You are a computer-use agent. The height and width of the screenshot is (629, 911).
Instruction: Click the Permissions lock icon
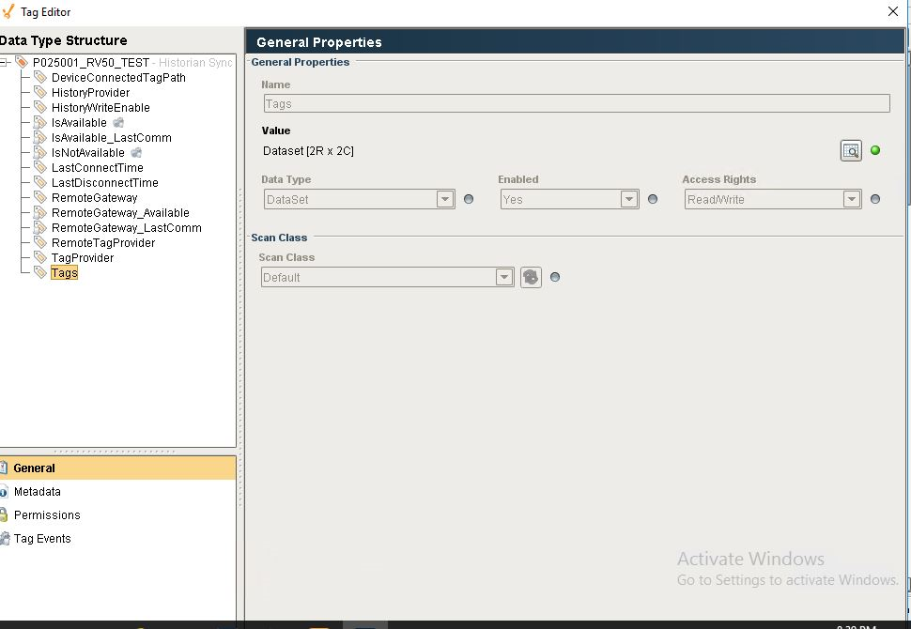pos(4,514)
